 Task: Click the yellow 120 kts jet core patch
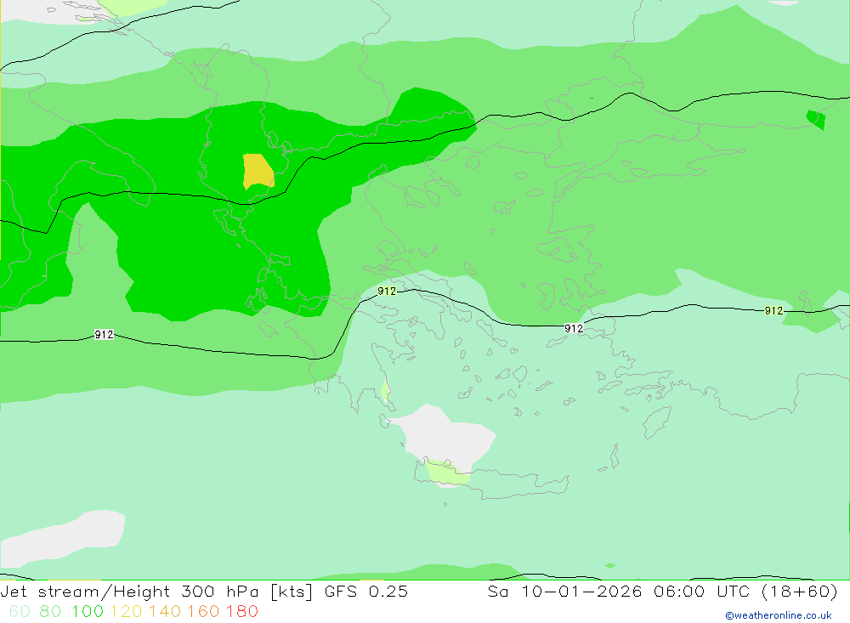coord(258,171)
